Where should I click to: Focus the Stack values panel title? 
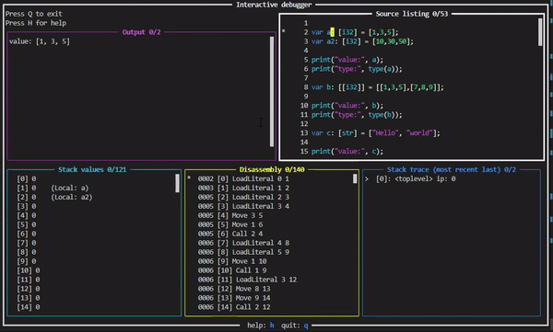(x=92, y=169)
